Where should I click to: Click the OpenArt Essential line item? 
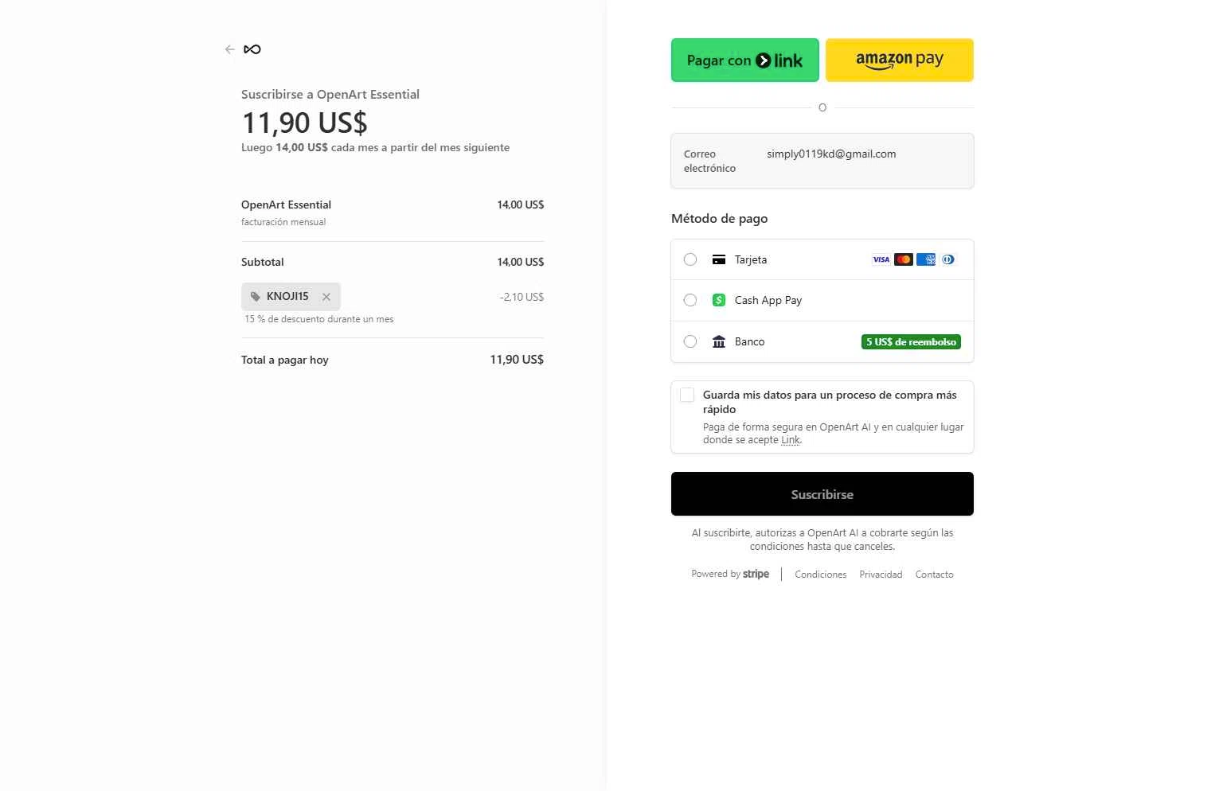point(286,205)
